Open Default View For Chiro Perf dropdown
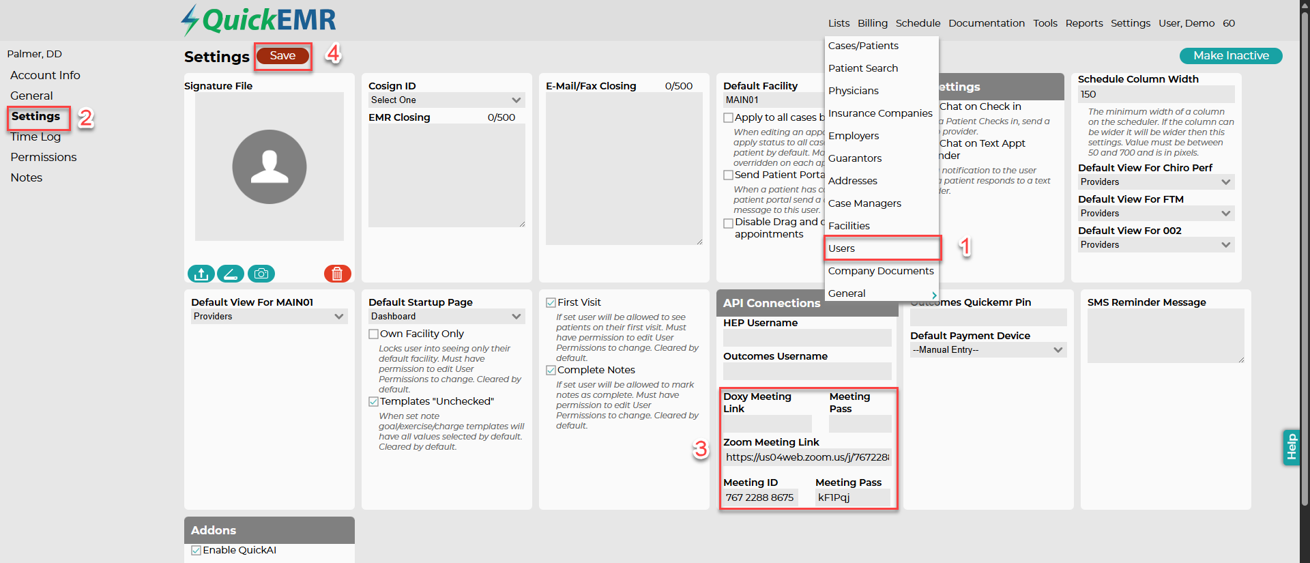The image size is (1310, 563). (1156, 182)
